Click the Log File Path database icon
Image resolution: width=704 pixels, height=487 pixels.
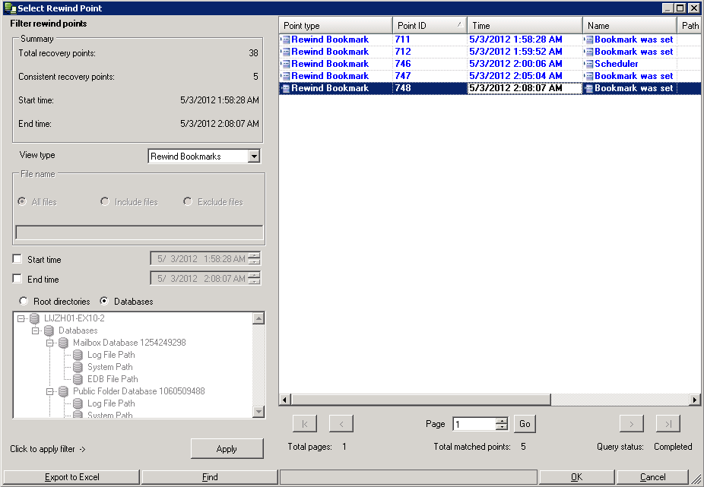[x=77, y=355]
